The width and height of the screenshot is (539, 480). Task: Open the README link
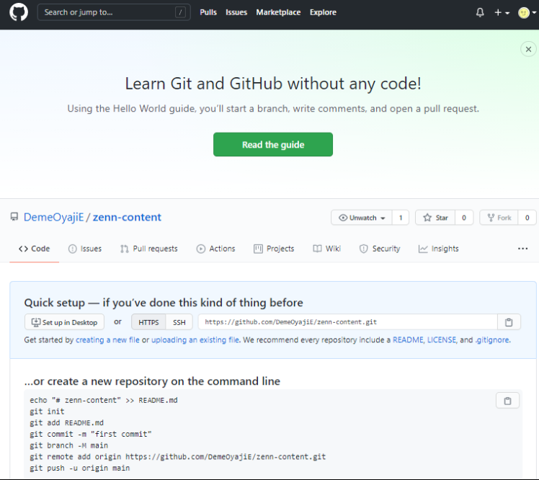point(408,339)
